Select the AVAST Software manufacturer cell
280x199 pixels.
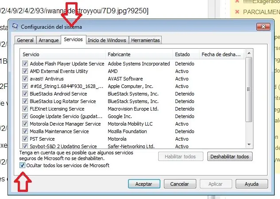click(x=125, y=79)
